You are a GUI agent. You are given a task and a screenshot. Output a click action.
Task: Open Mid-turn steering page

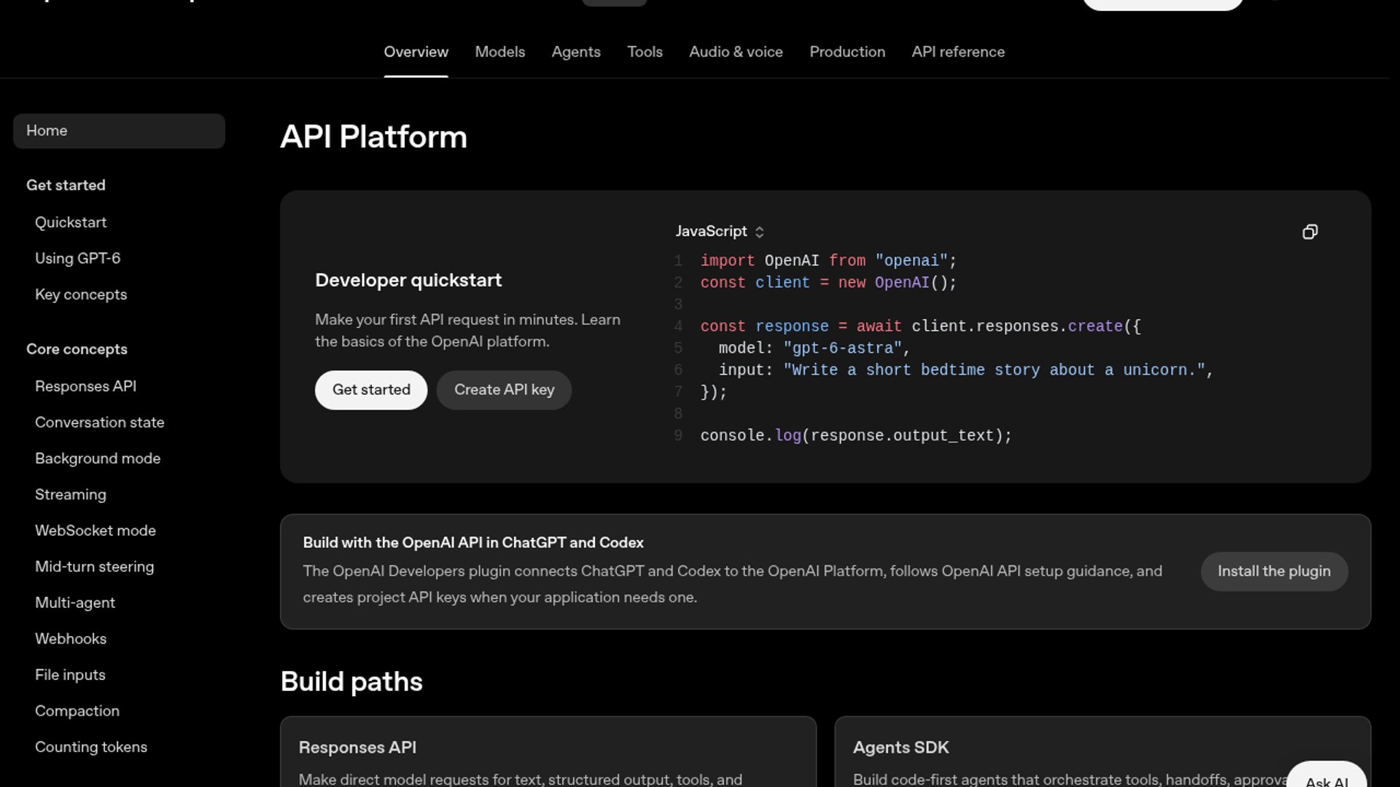94,567
